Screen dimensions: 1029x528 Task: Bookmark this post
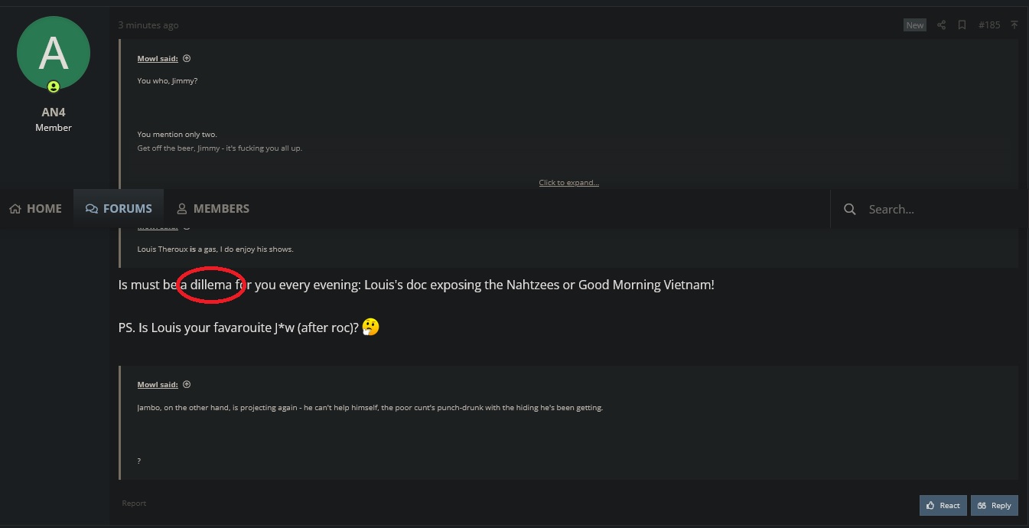click(962, 25)
